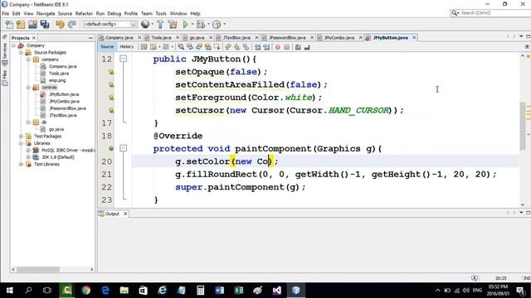Click the Redo toolbar icon
The width and height of the screenshot is (531, 298).
click(x=72, y=24)
